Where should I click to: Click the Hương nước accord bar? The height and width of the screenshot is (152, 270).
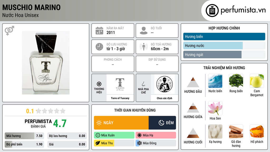point(224,46)
